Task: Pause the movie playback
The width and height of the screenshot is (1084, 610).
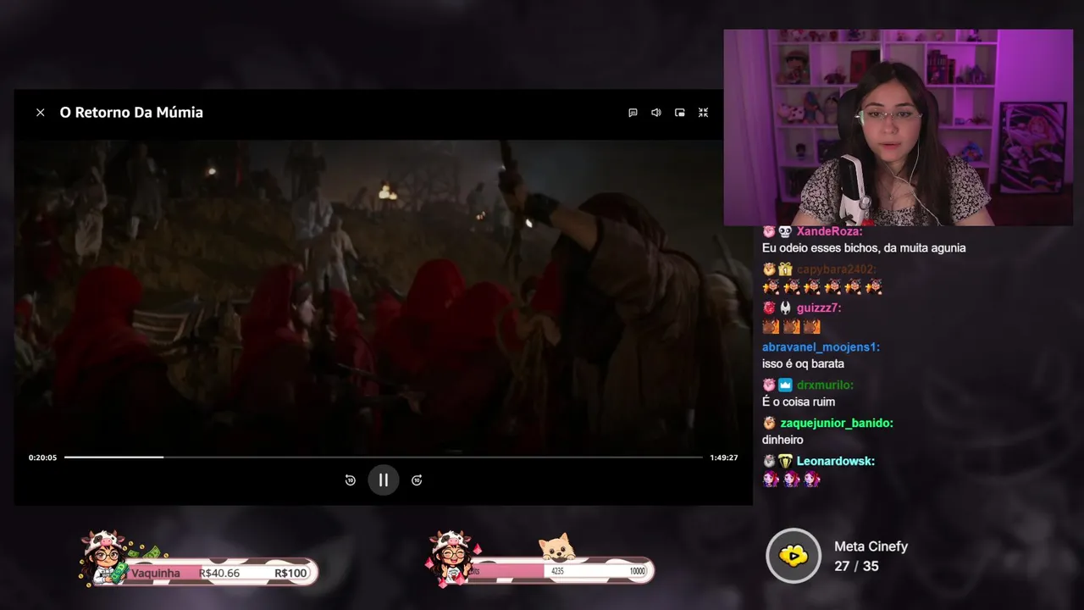Action: click(384, 480)
